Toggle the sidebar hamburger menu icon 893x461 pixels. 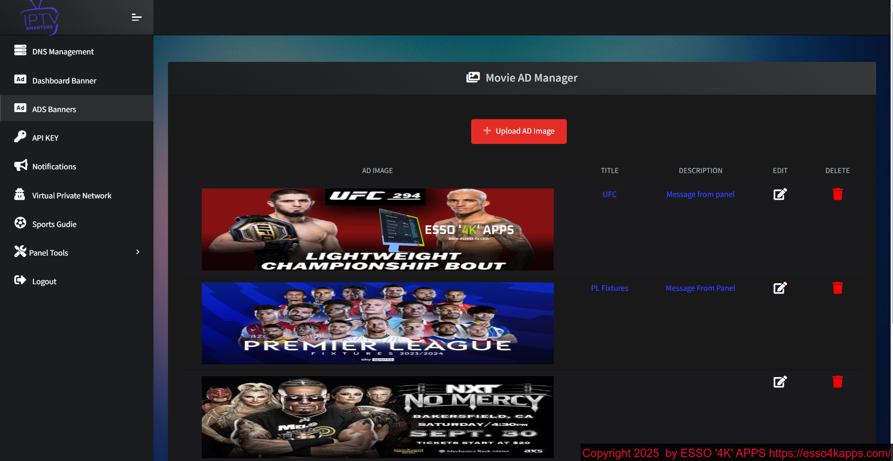[137, 17]
